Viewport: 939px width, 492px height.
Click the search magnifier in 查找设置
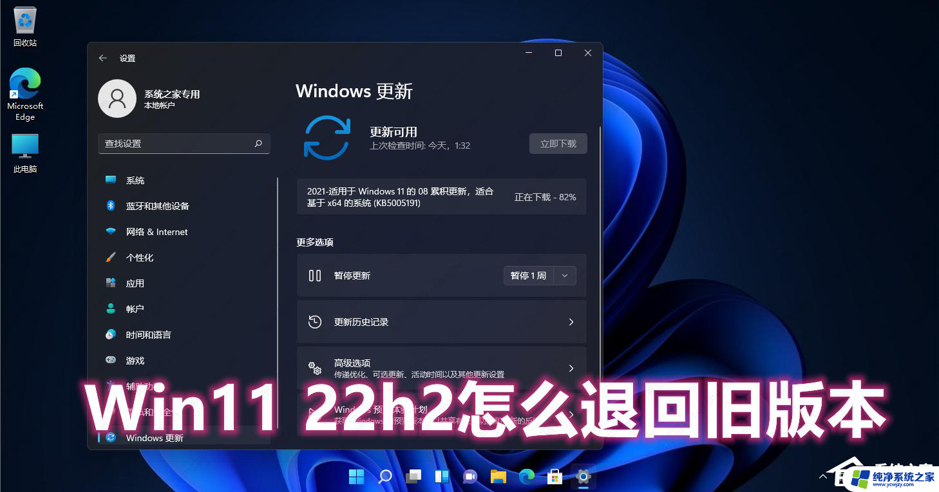(x=258, y=144)
